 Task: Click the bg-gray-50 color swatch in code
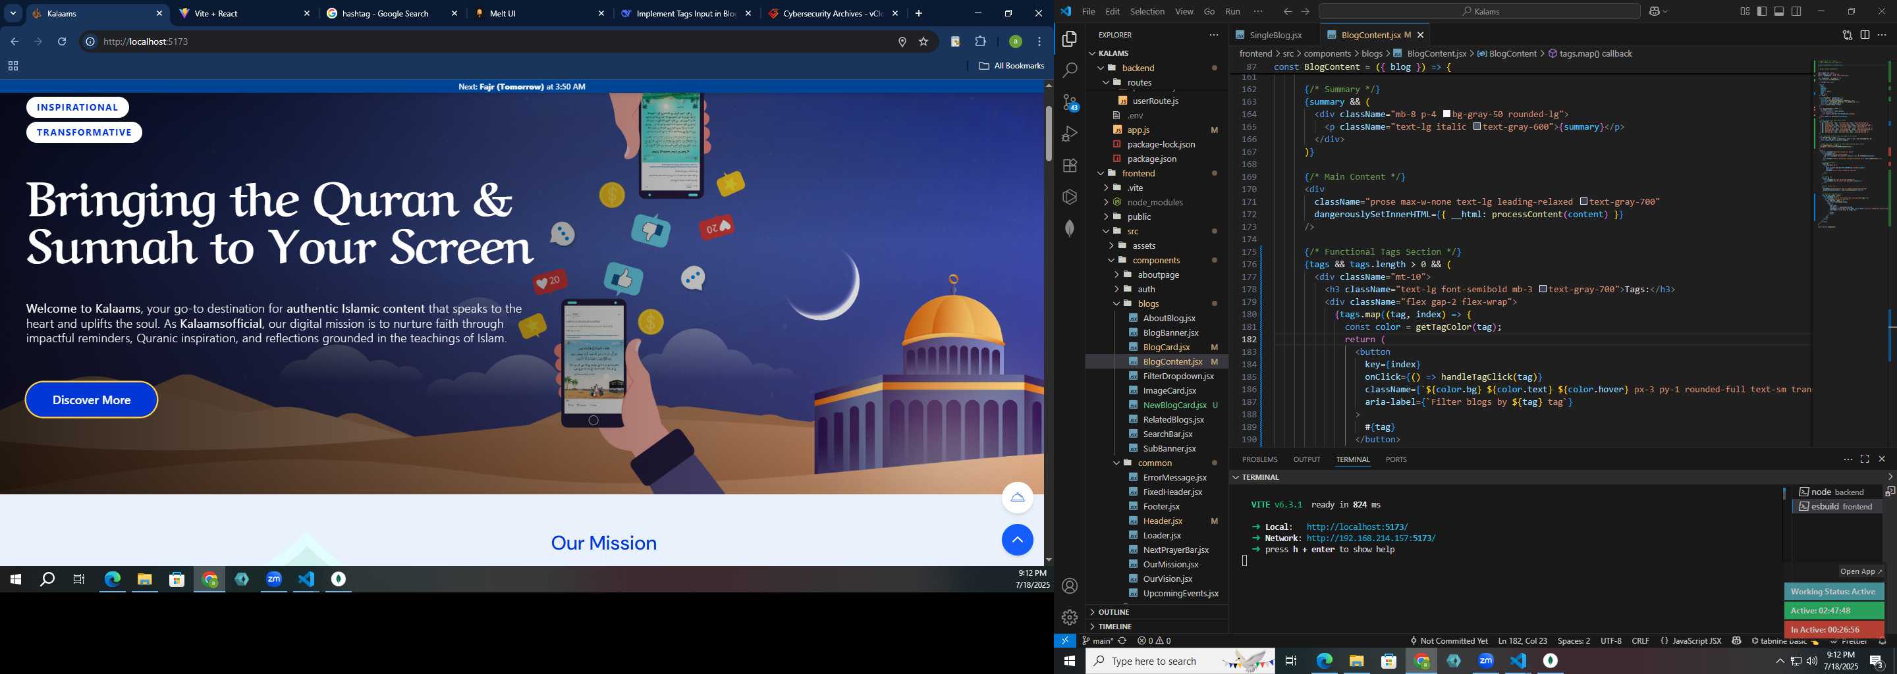coord(1446,114)
